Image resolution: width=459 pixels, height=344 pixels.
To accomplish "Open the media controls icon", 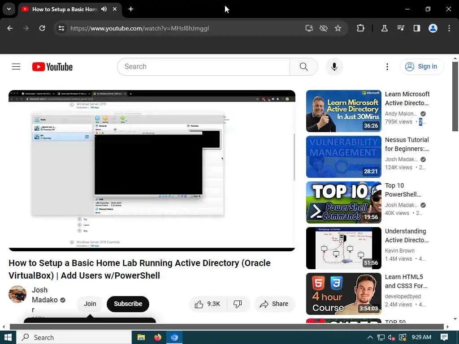I will pyautogui.click(x=400, y=28).
